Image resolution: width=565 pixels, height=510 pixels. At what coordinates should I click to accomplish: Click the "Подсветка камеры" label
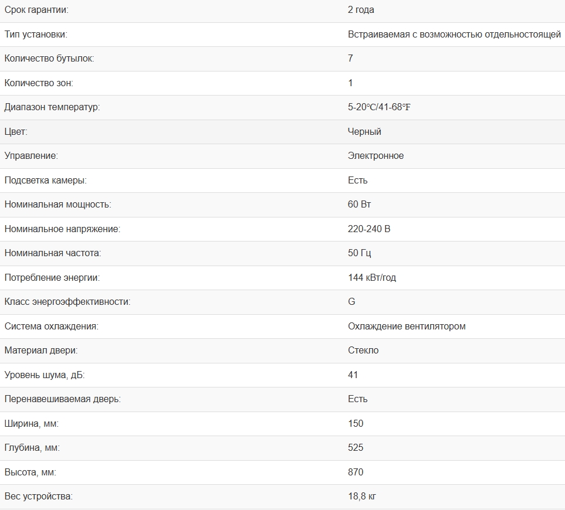tap(45, 181)
